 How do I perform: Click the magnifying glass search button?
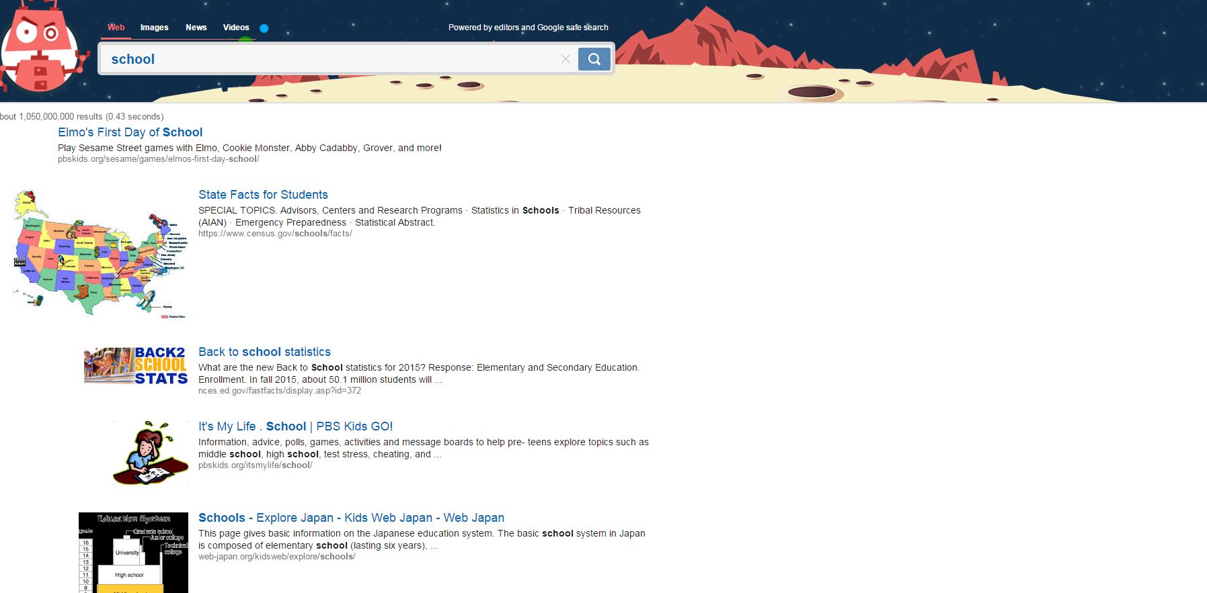pyautogui.click(x=594, y=59)
